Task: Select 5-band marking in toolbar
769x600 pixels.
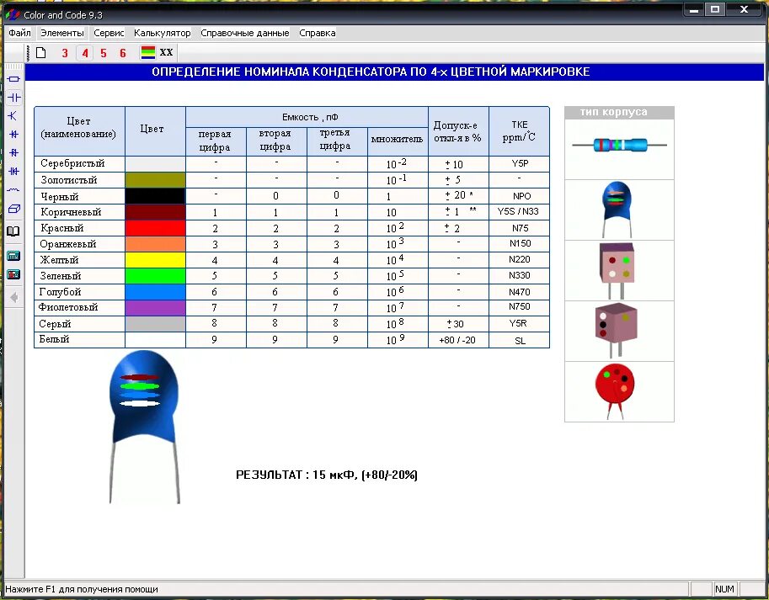Action: 104,53
